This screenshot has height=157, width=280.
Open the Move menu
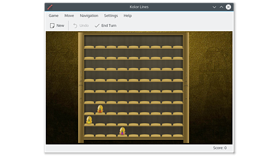(69, 16)
